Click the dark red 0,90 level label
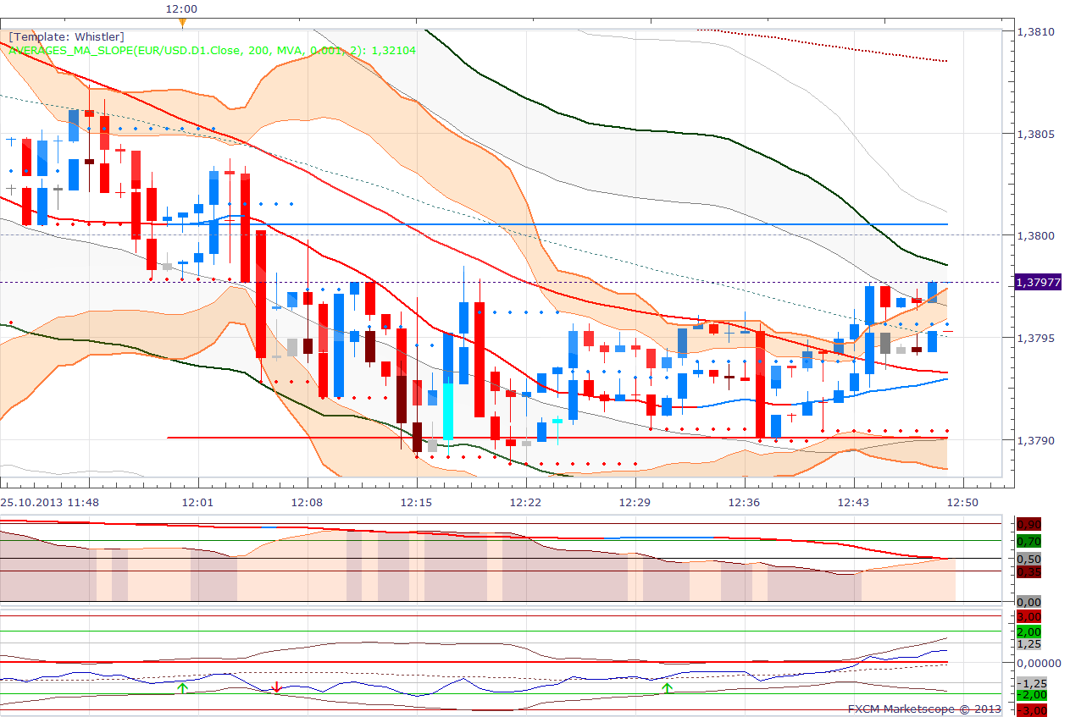1070x717 pixels. (1028, 524)
